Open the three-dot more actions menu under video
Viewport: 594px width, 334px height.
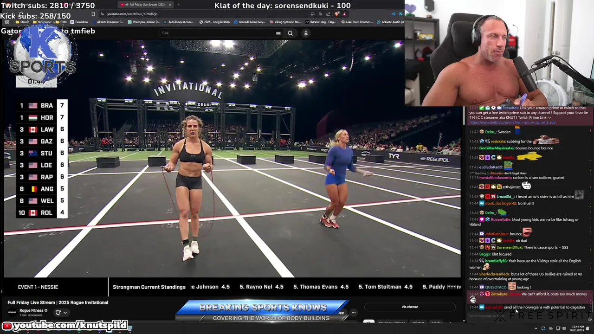(353, 312)
